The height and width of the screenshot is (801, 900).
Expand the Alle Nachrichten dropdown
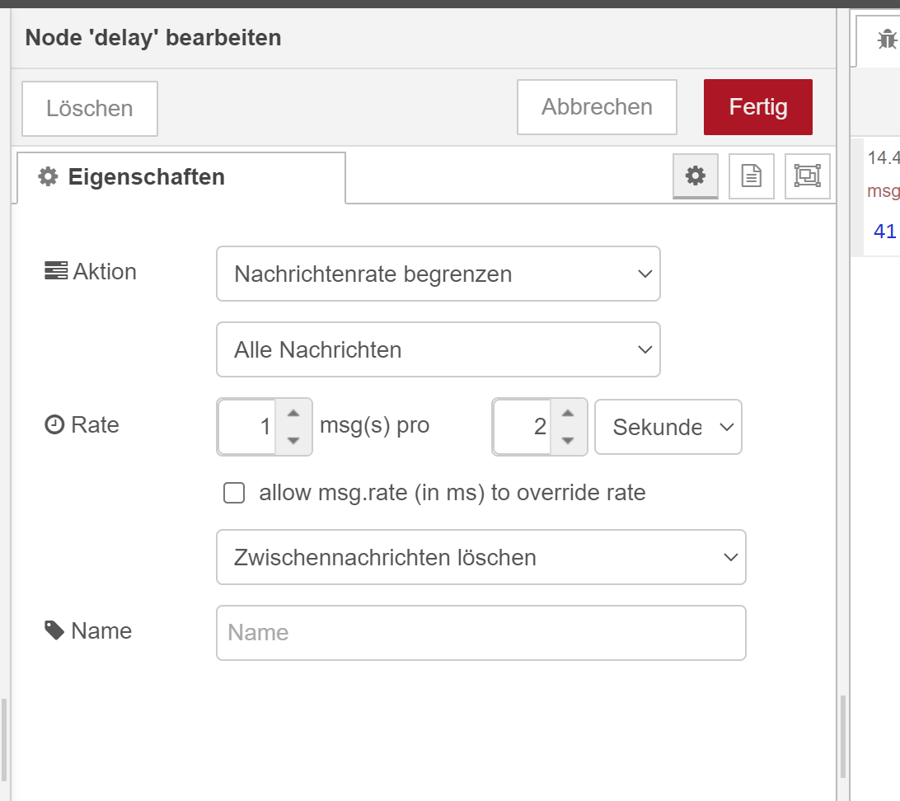click(x=438, y=349)
